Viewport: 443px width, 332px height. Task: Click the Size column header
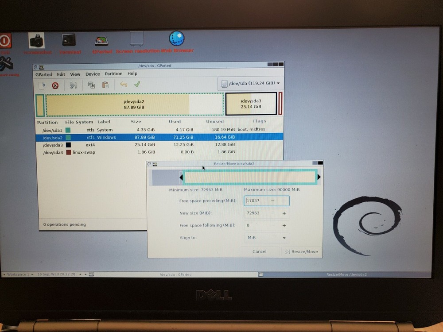coord(136,122)
